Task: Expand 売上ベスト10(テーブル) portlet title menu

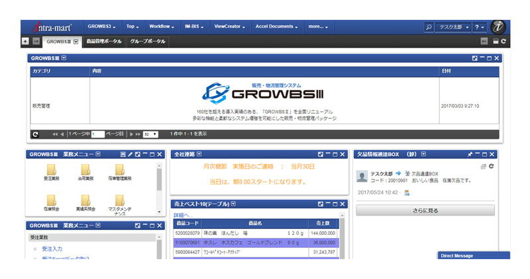Action: (233, 204)
